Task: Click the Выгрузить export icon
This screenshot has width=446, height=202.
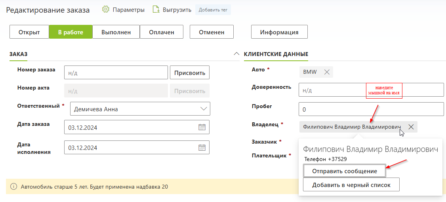Action: 156,9
